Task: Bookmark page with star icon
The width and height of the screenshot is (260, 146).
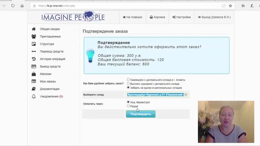Action: coord(230,6)
